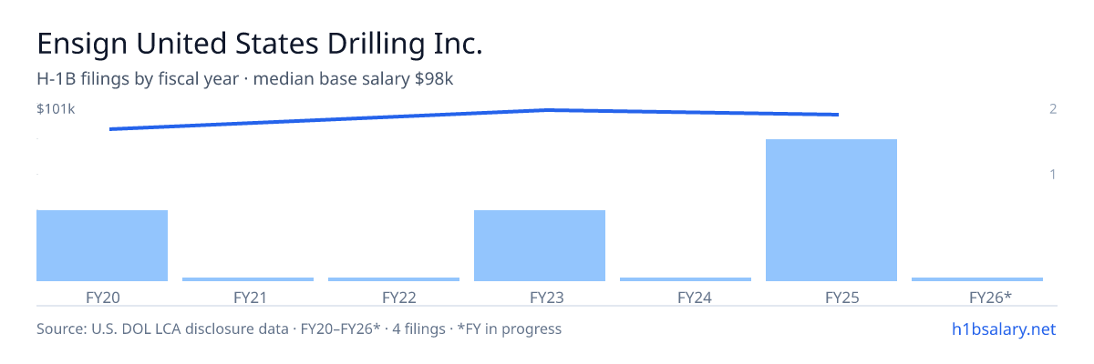Click the FY20 filings bar
Image resolution: width=1094 pixels, height=364 pixels.
tap(102, 246)
